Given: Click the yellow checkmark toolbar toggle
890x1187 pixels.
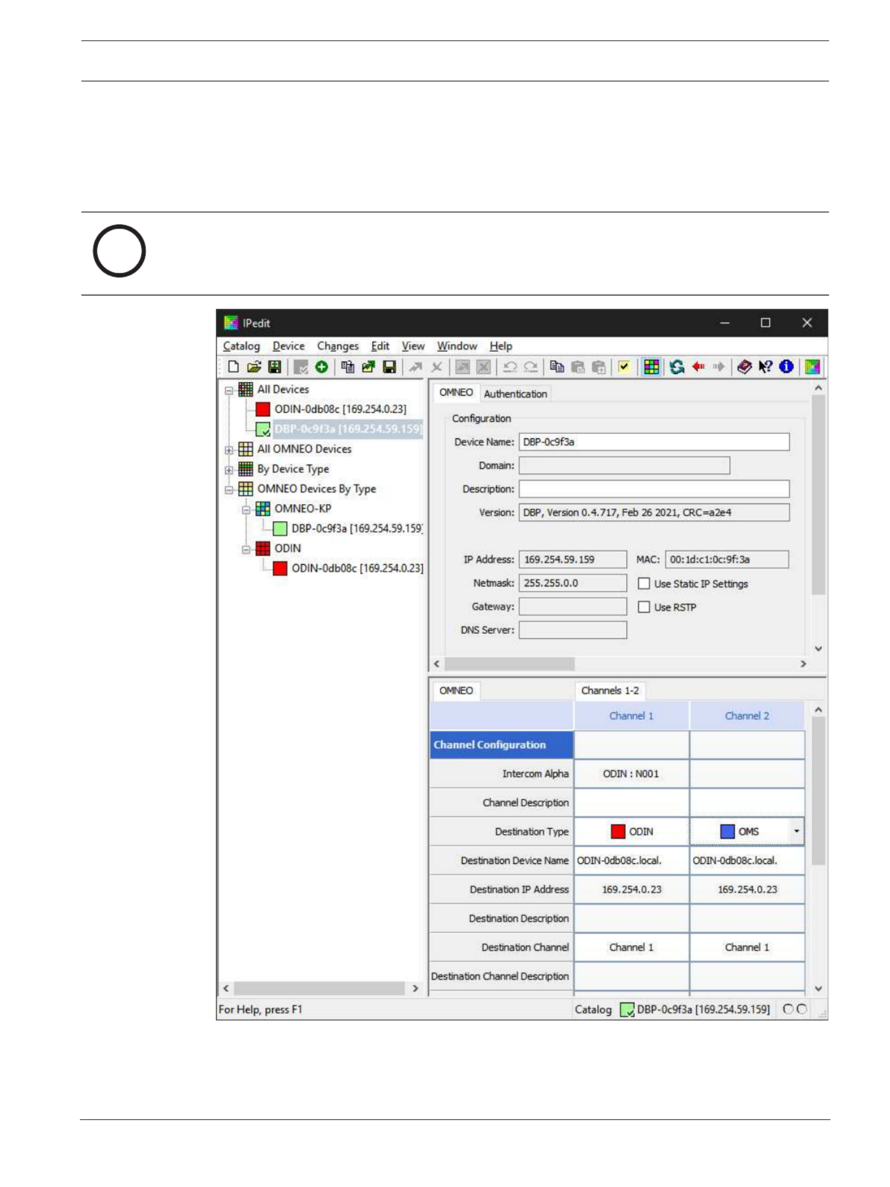Looking at the screenshot, I should point(624,367).
